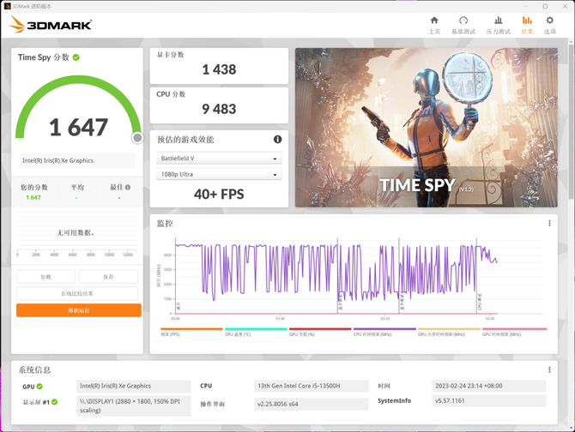575x432 pixels.
Task: Open the 1080p Ultra resolution dropdown
Action: pyautogui.click(x=219, y=174)
